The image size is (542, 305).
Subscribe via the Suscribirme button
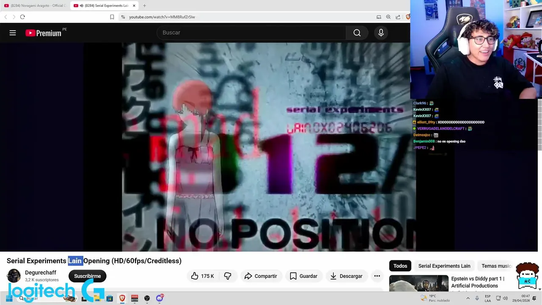(x=88, y=276)
